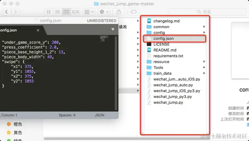
Task: Switch Finder to column view
Action: [x=66, y=12]
